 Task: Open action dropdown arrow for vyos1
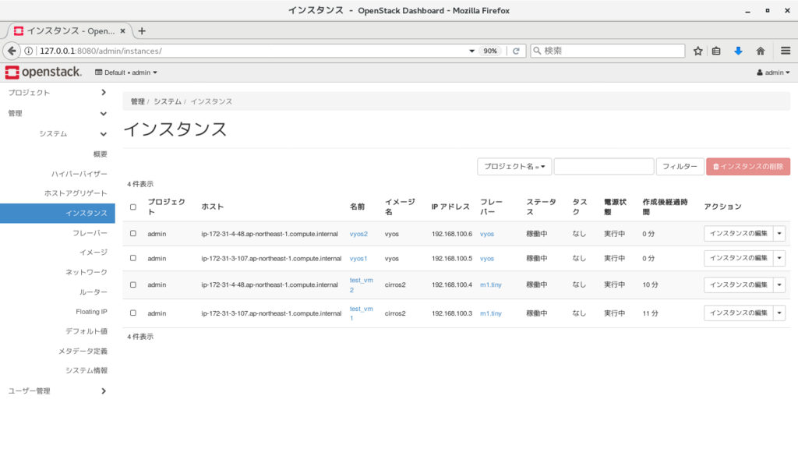779,258
